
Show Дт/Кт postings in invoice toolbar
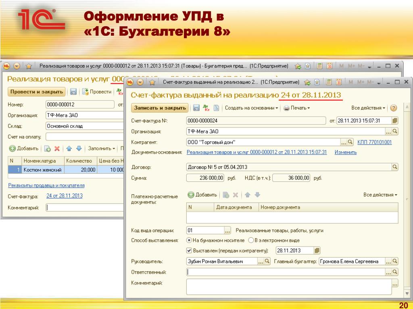pyautogui.click(x=206, y=108)
